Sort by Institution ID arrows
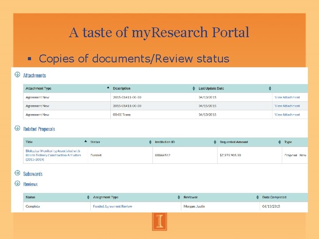The width and height of the screenshot is (319, 239). (x=215, y=142)
